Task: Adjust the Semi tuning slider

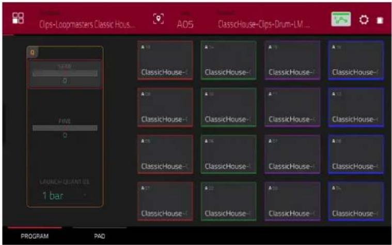Action: 65,74
